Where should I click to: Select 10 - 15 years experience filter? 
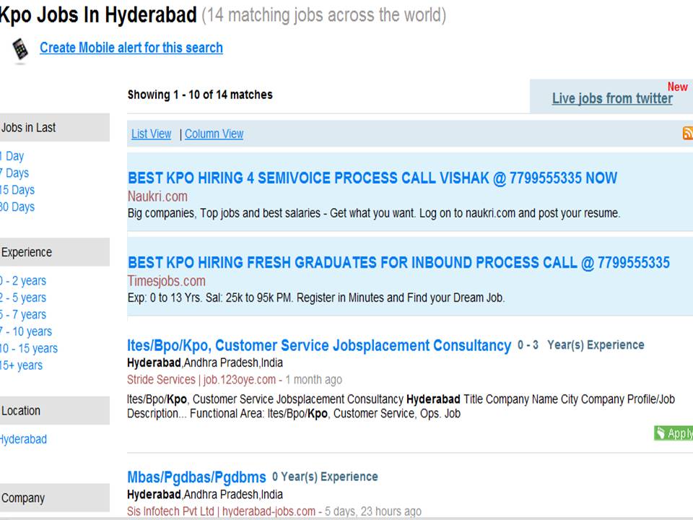point(29,348)
